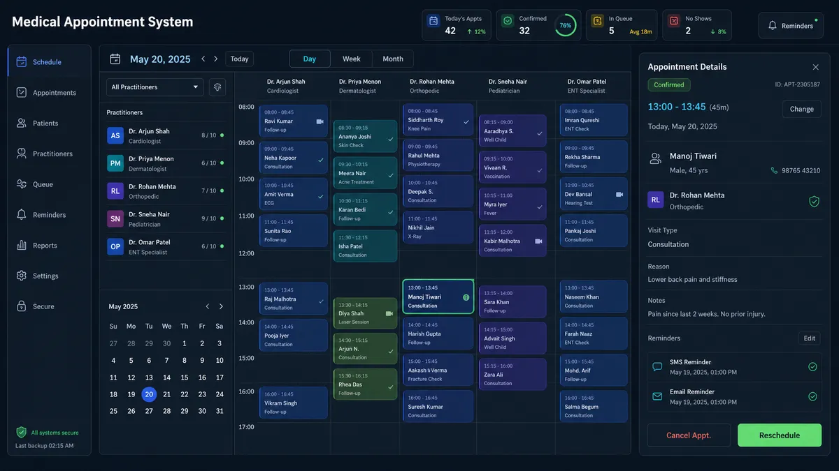
Task: Toggle the Email Reminder check mark
Action: pos(812,396)
